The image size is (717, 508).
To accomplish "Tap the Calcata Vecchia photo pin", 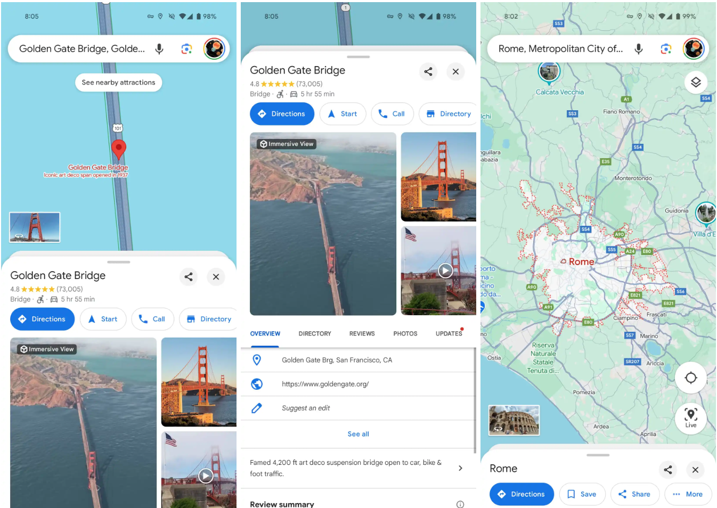I will click(x=549, y=72).
